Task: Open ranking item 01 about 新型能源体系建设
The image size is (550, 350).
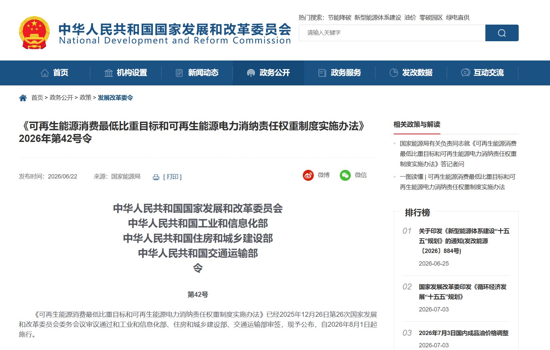Action: 464,241
